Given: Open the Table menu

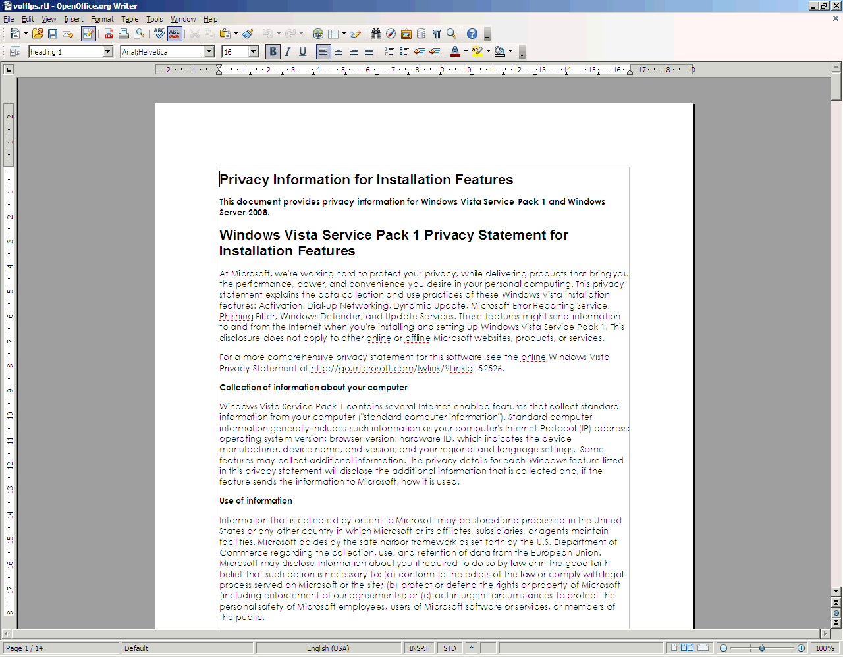Looking at the screenshot, I should [x=130, y=19].
